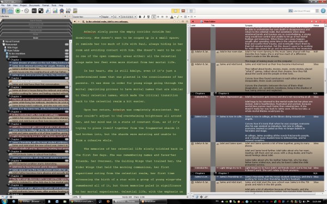Open the Scrivener taskbar button
The height and width of the screenshot is (204, 327).
(126, 201)
